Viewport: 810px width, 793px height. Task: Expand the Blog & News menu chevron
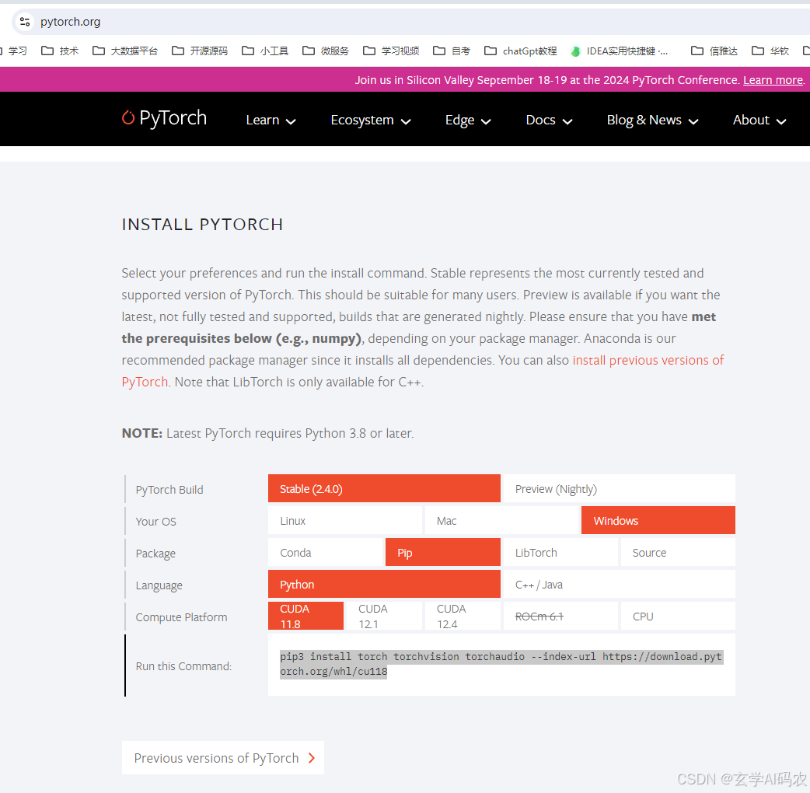(x=693, y=122)
